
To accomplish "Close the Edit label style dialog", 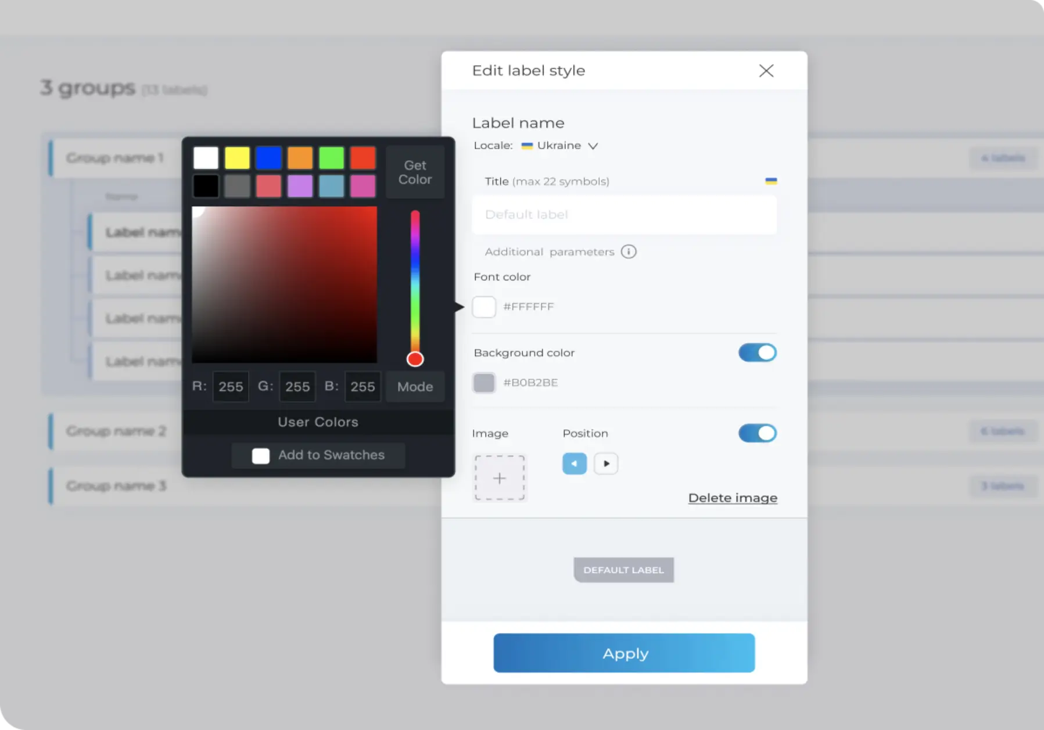I will (x=766, y=71).
